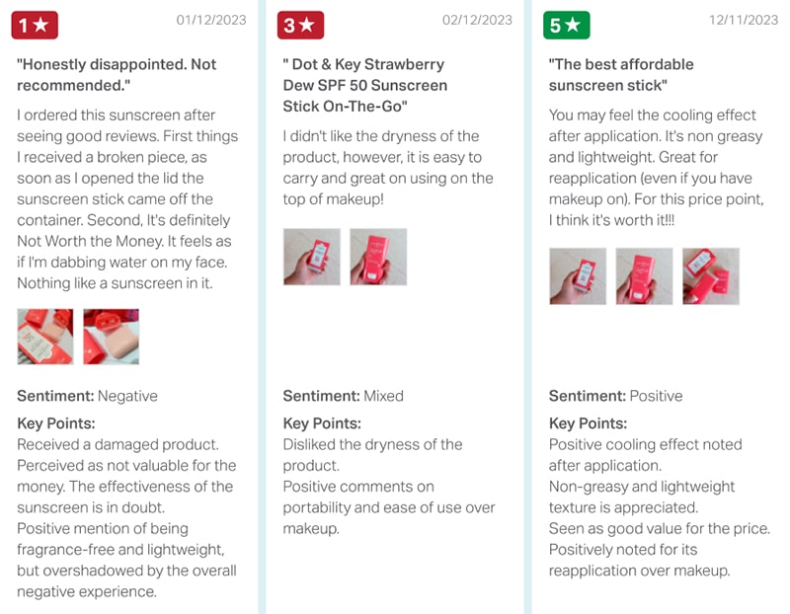
Task: View second photo in the 3-star review
Action: tap(378, 257)
